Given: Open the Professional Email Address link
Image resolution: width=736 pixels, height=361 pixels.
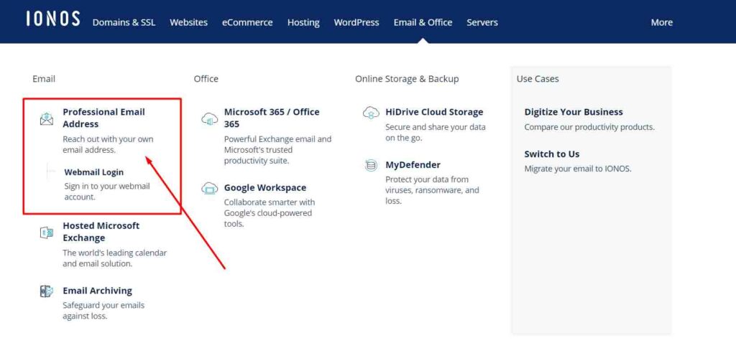Looking at the screenshot, I should pos(103,118).
